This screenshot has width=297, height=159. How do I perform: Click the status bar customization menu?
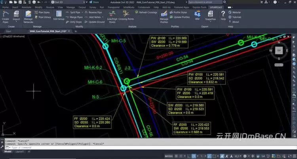(x=295, y=156)
